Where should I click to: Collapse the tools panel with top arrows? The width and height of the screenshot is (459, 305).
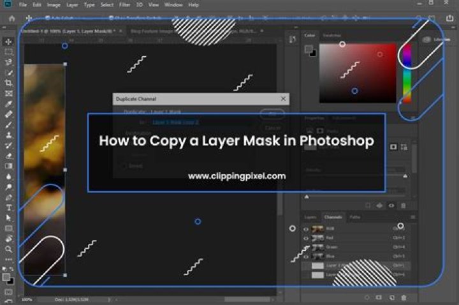(4, 27)
